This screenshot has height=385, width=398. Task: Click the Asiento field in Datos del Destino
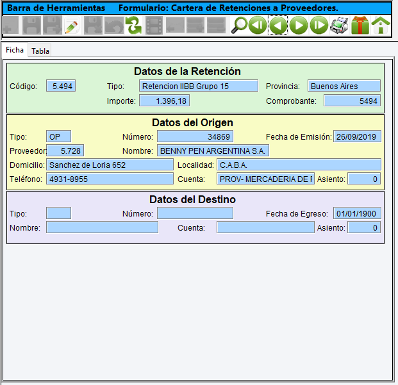[x=364, y=227]
